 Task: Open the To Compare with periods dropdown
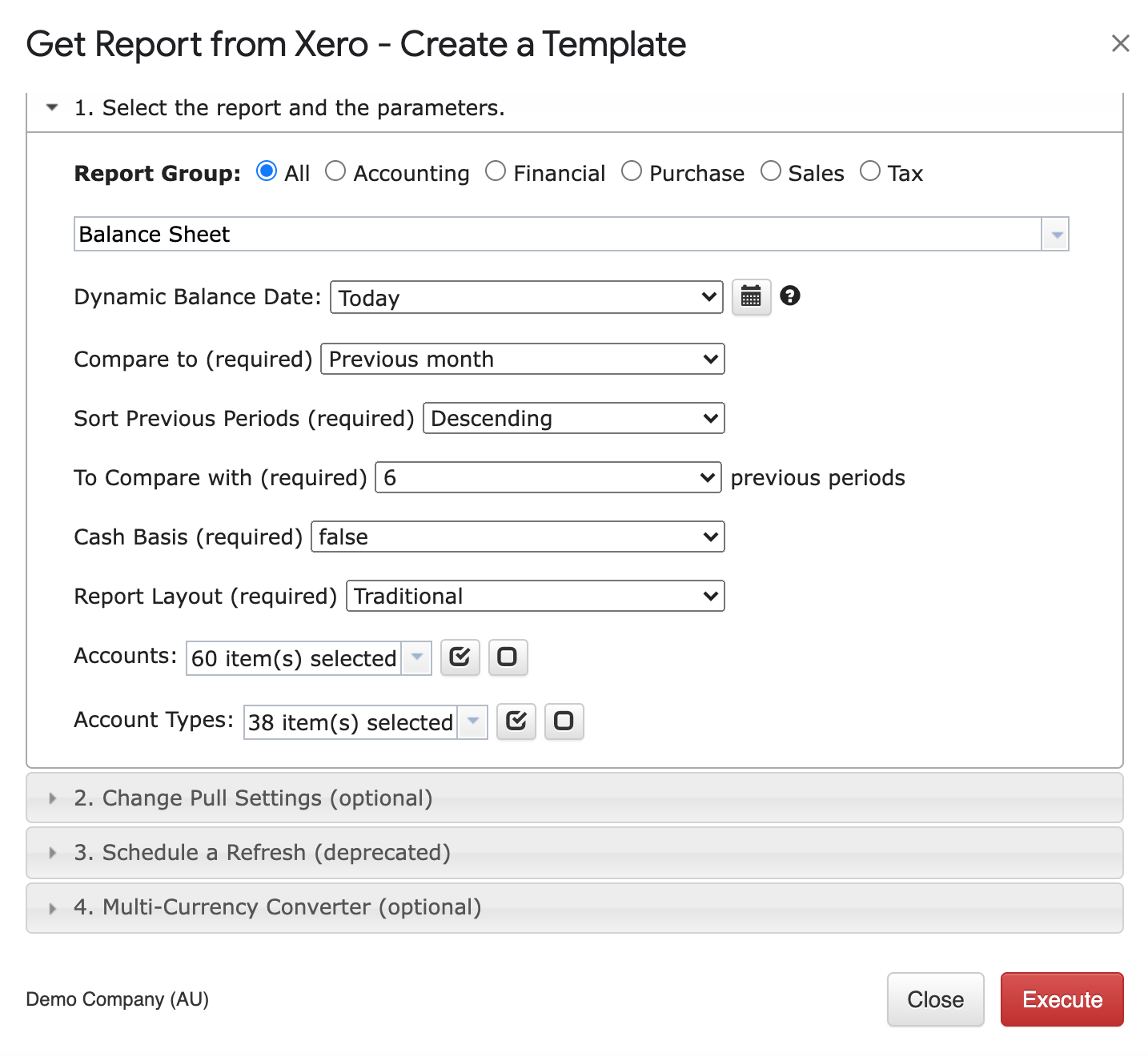(x=548, y=477)
